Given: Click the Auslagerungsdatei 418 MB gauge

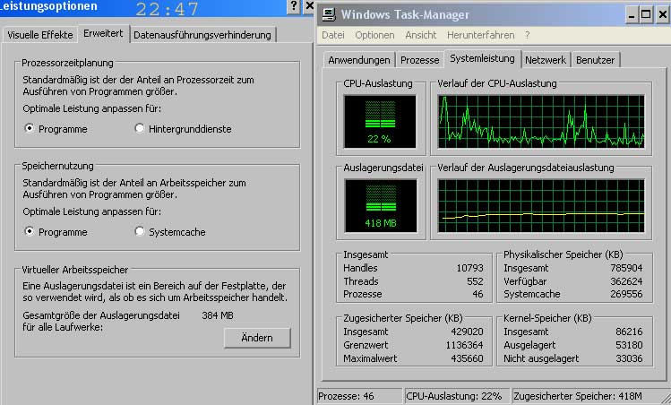Looking at the screenshot, I should tap(381, 206).
